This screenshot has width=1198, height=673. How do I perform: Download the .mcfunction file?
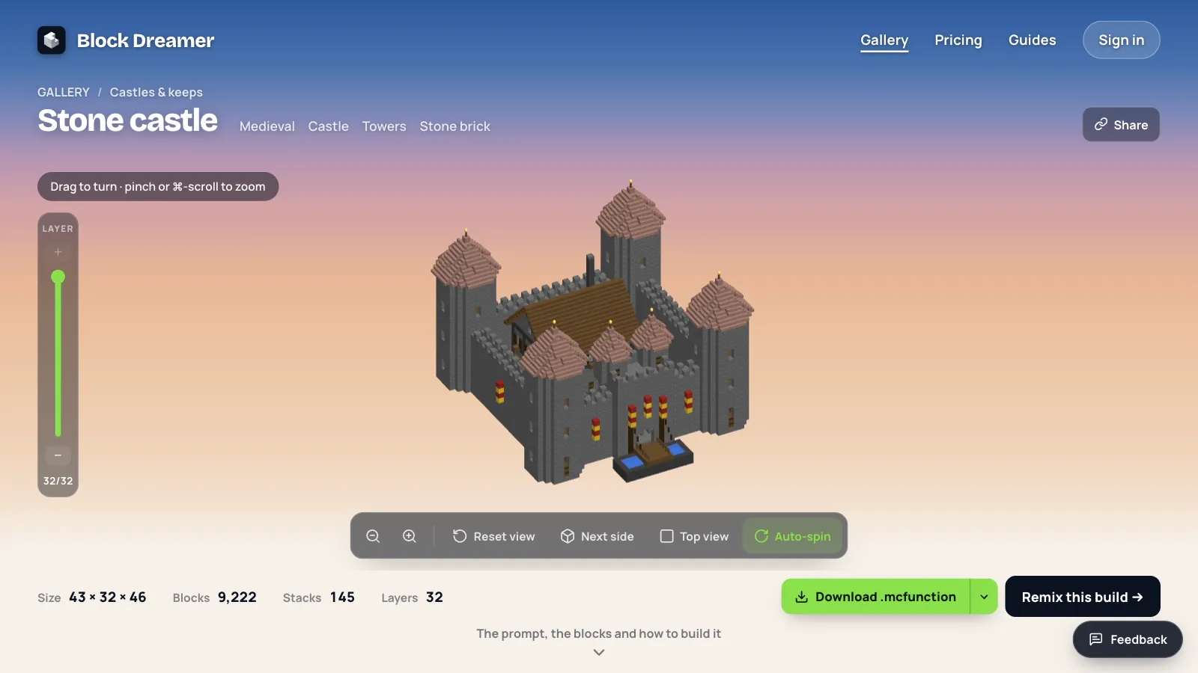876,597
